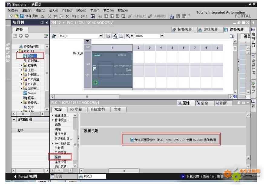This screenshot has width=264, height=185.
Task: Save project with the floppy disk icon
Action: pos(21,16)
